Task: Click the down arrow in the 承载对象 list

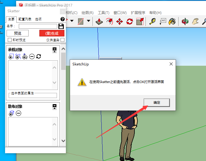Action: (54, 82)
